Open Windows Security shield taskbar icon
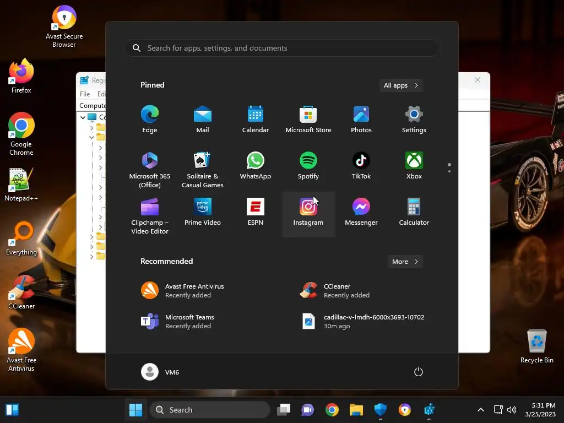 [x=381, y=410]
